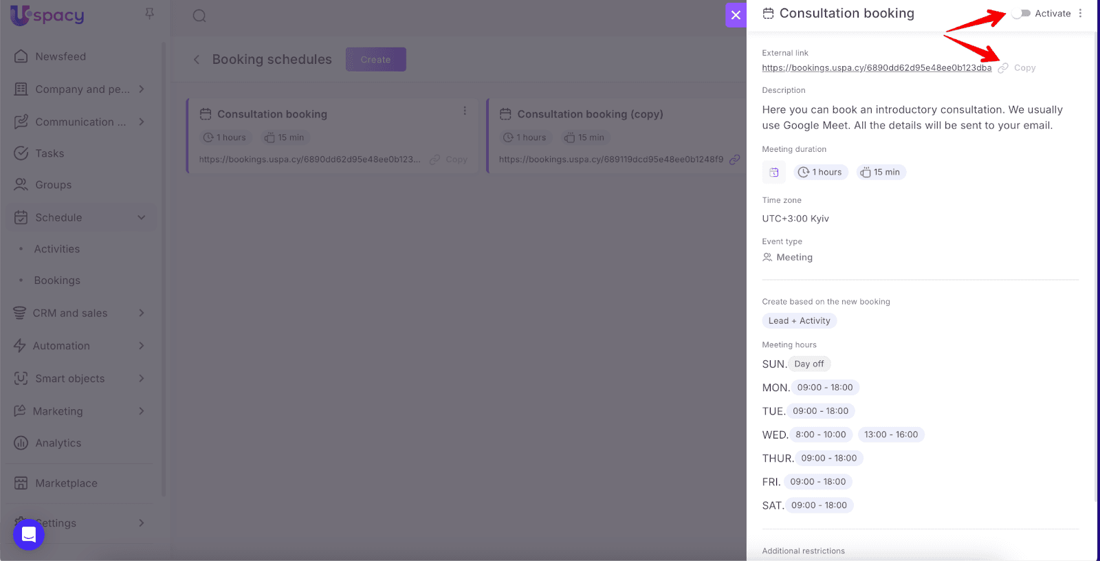
Task: Click the calendar icon under Meeting duration
Action: [x=773, y=173]
